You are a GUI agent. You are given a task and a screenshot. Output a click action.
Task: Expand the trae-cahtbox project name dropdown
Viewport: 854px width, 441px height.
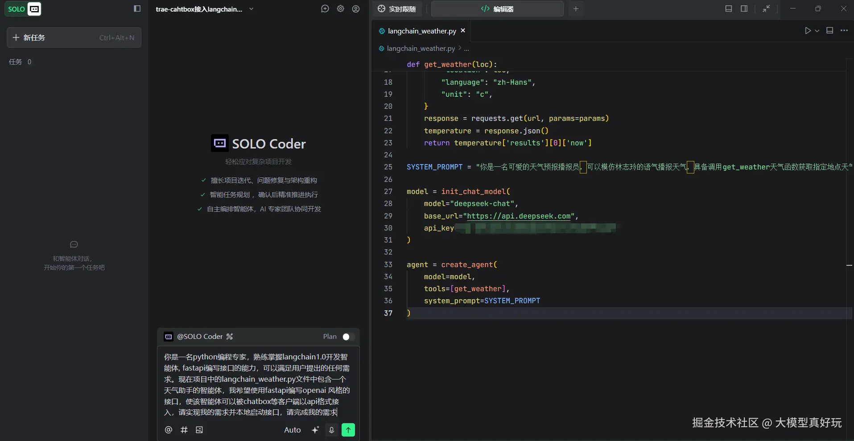tap(252, 9)
